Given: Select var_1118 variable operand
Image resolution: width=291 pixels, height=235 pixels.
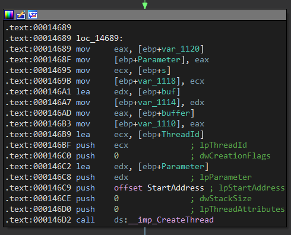Looking at the screenshot, I should (x=157, y=81).
